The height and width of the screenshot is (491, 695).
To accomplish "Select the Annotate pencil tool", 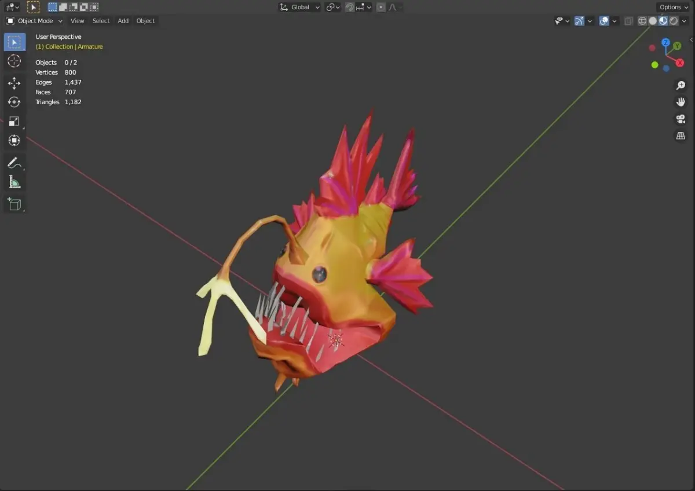I will pyautogui.click(x=14, y=163).
